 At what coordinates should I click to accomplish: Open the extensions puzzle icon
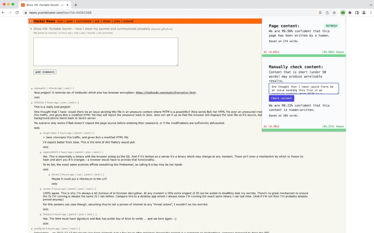[350, 13]
